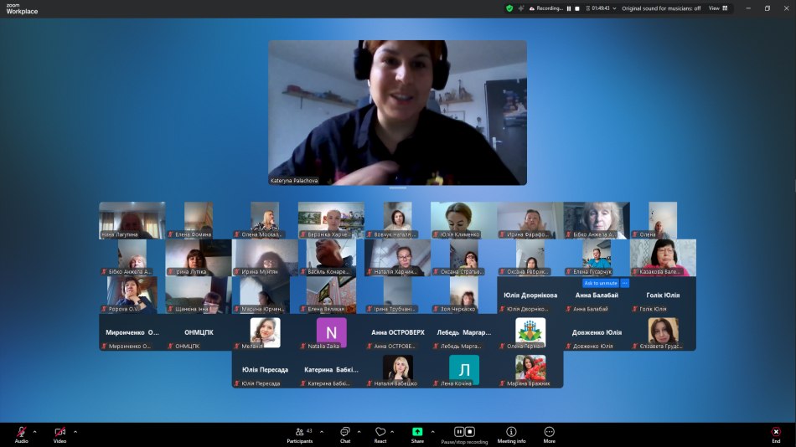Expand audio options arrow next to Audio

coord(34,432)
